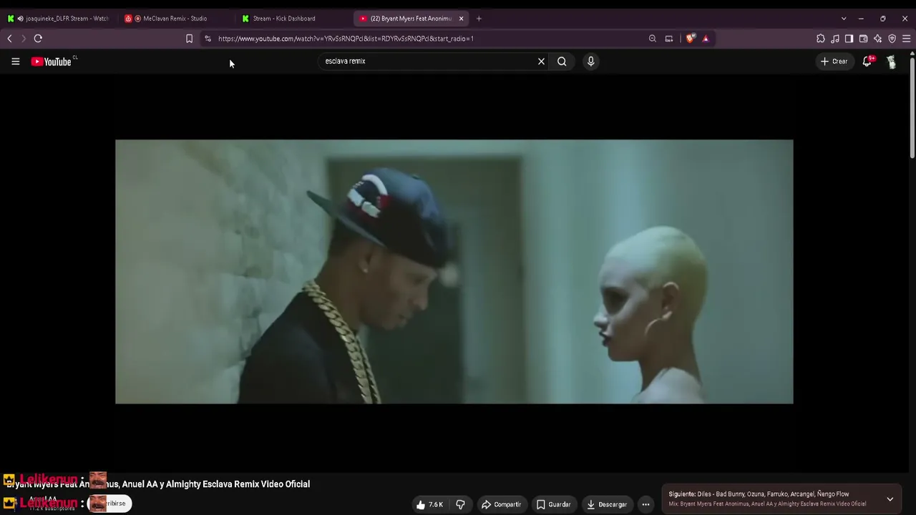Open more actions three-dot menu
The width and height of the screenshot is (916, 515).
pos(645,504)
